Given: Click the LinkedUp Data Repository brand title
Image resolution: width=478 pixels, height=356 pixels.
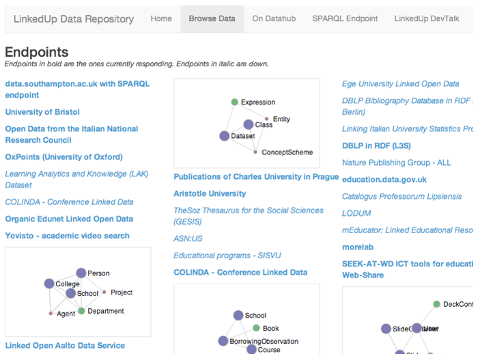Looking at the screenshot, I should click(x=74, y=19).
